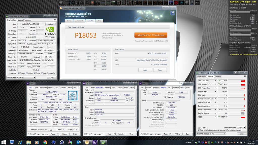The height and width of the screenshot is (145, 258).
Task: Click the GPU Name field showing GeForce GTX 980
Action: [30, 24]
